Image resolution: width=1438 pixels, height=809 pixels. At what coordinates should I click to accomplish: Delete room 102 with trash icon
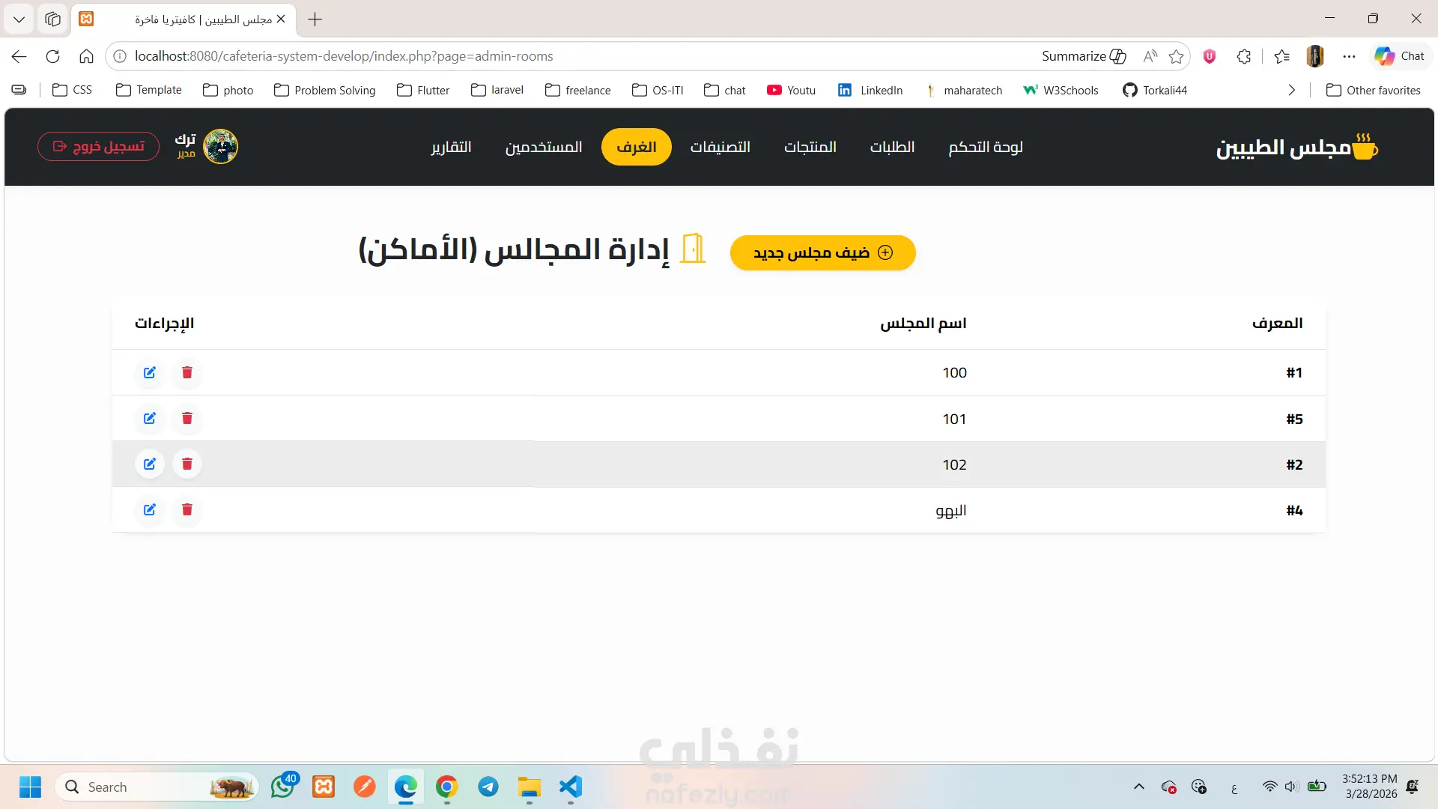[x=187, y=464]
